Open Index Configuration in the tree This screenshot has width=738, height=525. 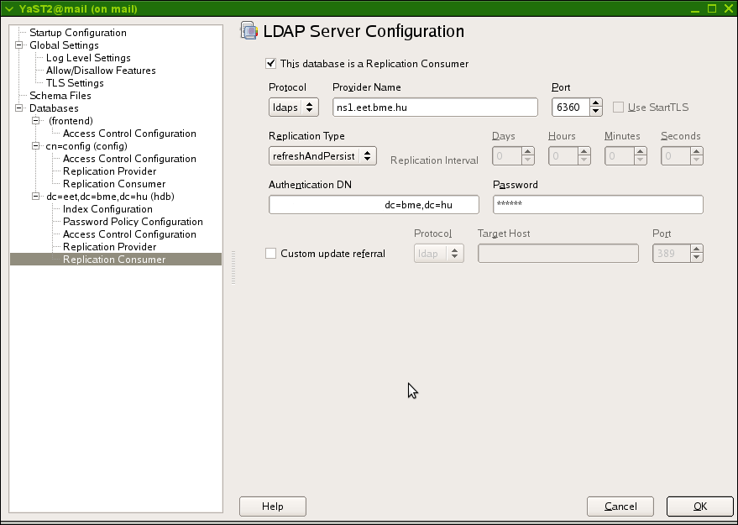(x=107, y=209)
